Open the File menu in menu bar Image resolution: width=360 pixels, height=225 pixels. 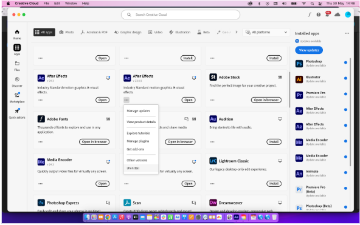point(46,4)
